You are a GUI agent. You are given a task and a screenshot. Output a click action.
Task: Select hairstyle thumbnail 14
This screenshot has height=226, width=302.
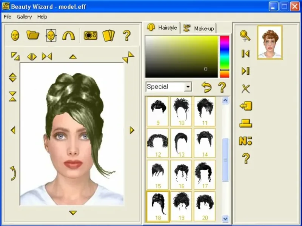coord(205,143)
